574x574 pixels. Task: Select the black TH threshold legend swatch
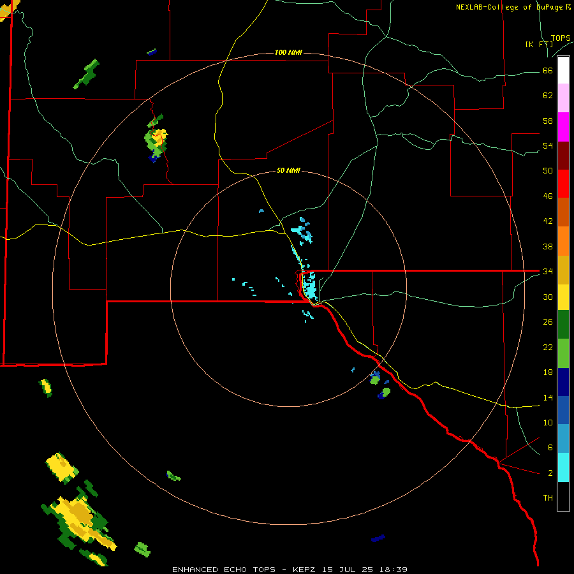pyautogui.click(x=563, y=496)
